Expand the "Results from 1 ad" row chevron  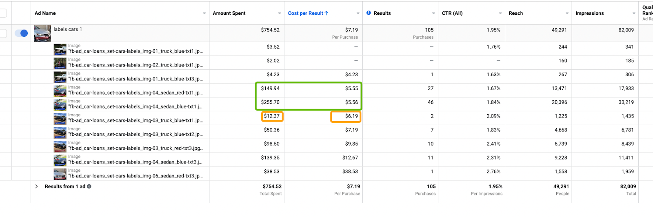[x=36, y=186]
